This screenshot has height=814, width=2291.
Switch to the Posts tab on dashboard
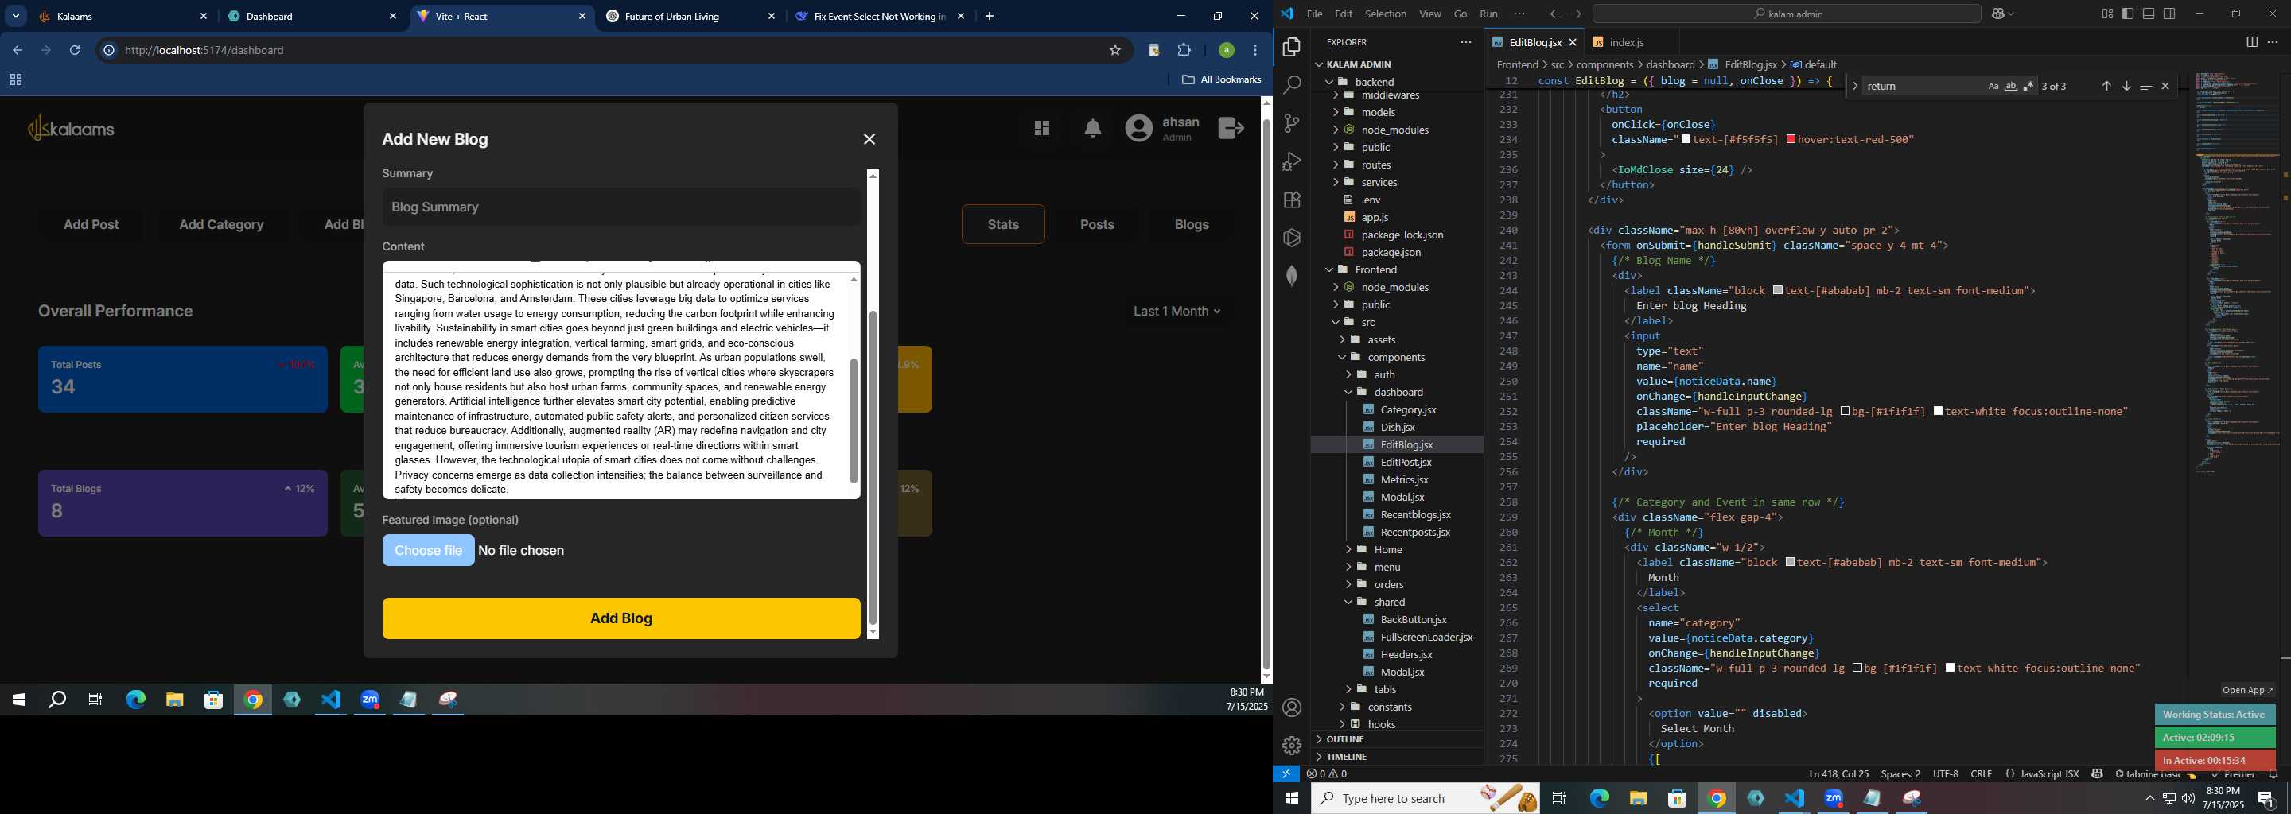1097,225
